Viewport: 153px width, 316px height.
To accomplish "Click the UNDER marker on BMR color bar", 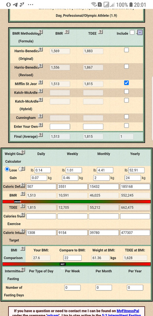I will pyautogui.click(x=17, y=201).
